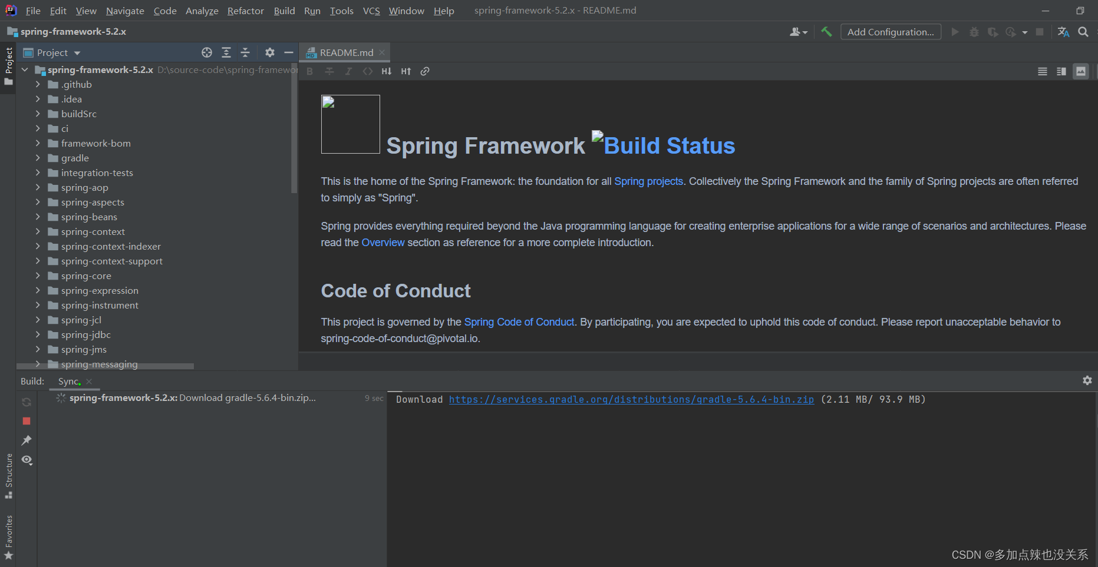Viewport: 1098px width, 567px height.
Task: Expand the .github folder
Action: [38, 84]
